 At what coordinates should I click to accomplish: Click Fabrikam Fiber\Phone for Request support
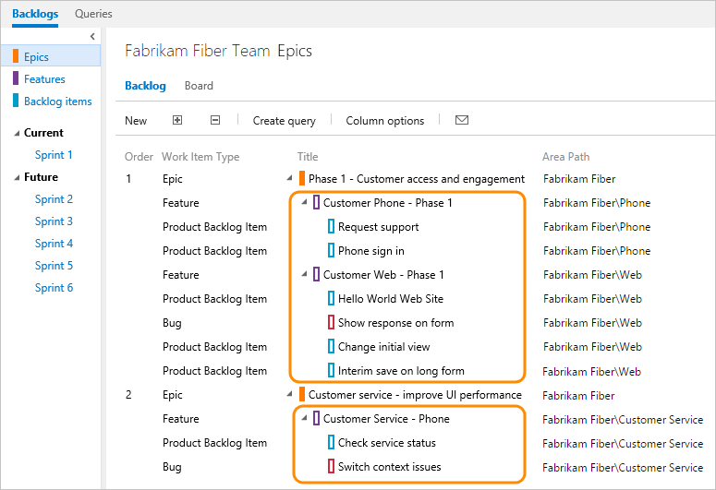point(597,227)
